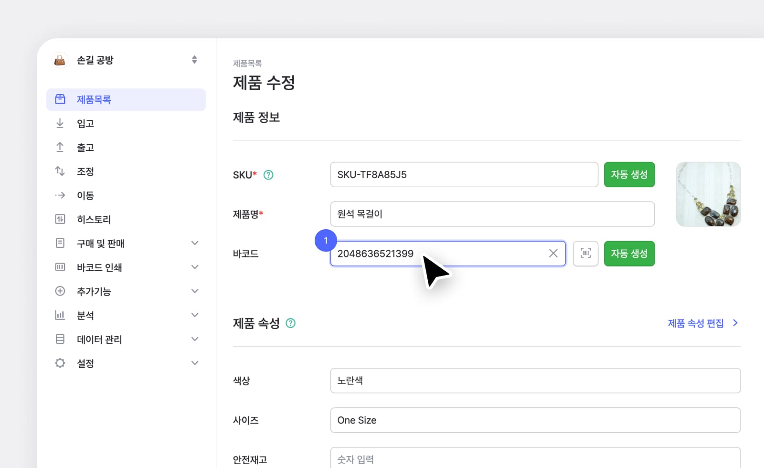764x468 pixels.
Task: Click the 제품목록 box icon in the sidebar
Action: pos(60,99)
